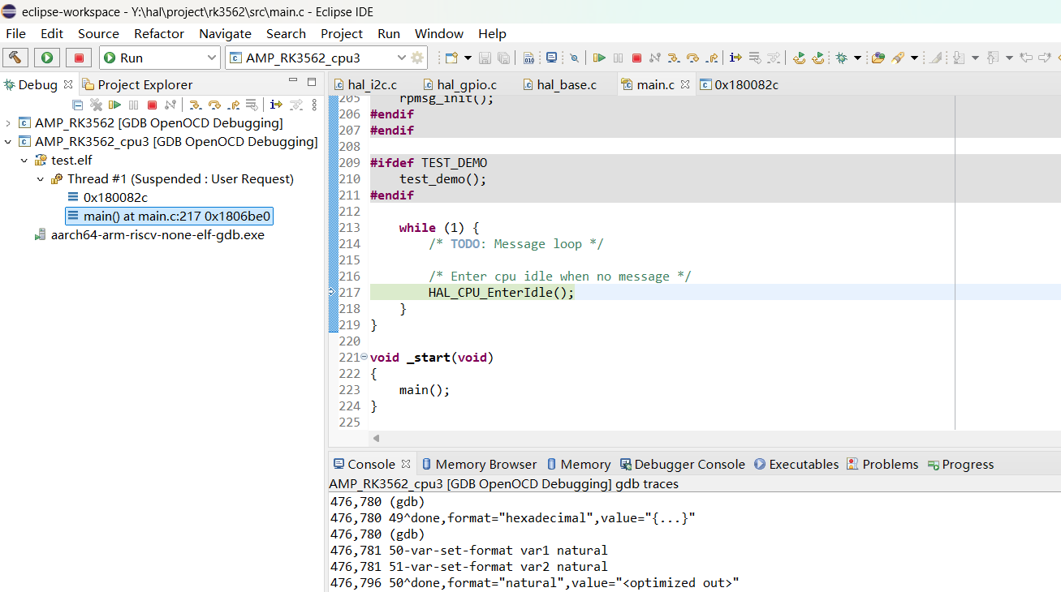Viewport: 1061px width, 592px height.
Task: Select the 0x180082c stack frame
Action: click(x=115, y=197)
